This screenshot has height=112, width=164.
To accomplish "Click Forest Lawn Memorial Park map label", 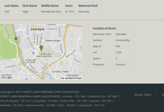I will click(x=44, y=55).
